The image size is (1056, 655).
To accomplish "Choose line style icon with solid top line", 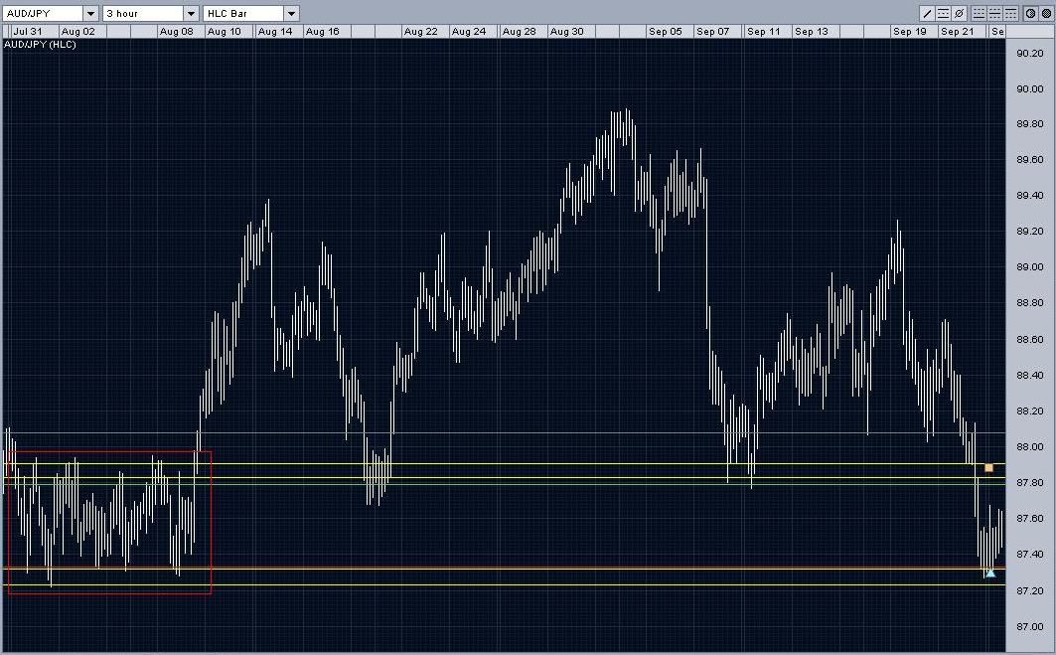I will [x=1011, y=14].
